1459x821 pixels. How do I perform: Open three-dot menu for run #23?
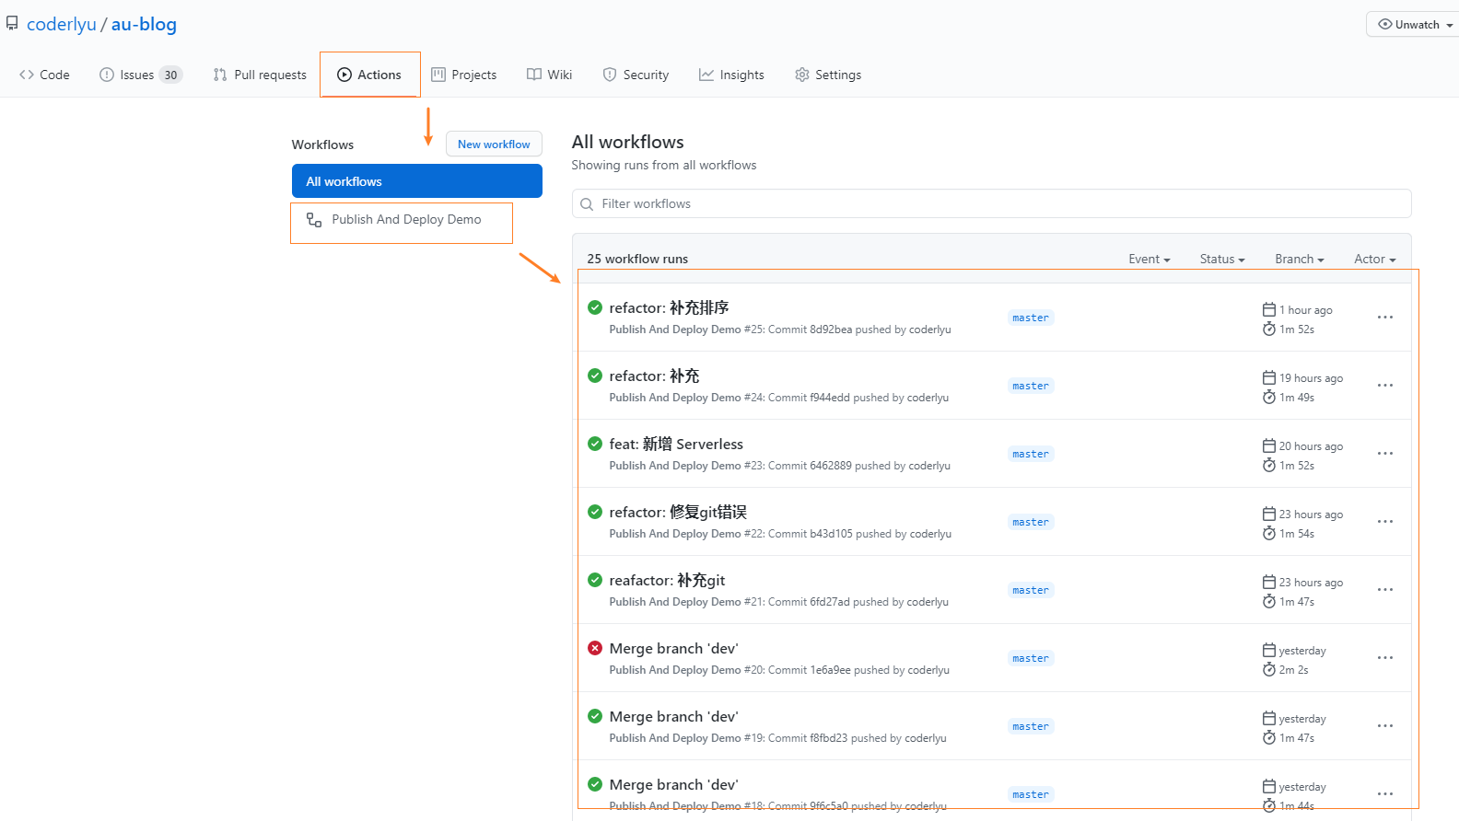[1385, 454]
